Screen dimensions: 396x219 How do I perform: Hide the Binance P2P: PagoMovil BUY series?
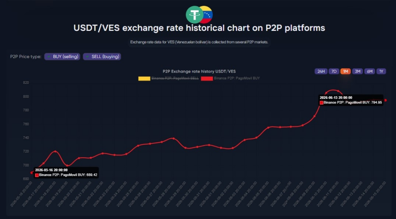[x=230, y=78]
